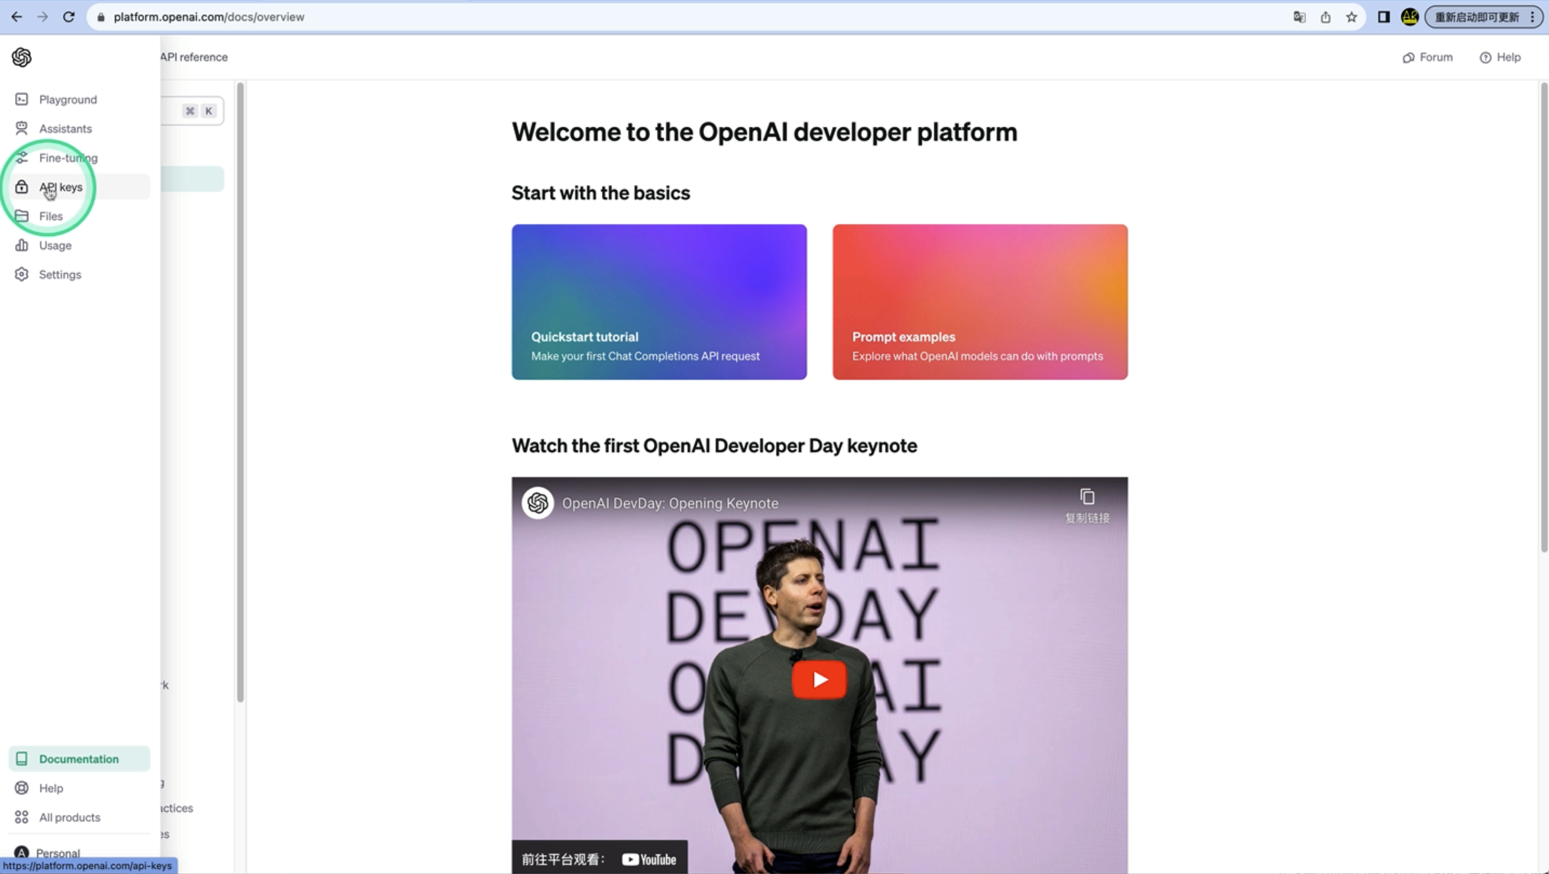Open the Chrome profile avatar
The image size is (1549, 874).
(x=1410, y=17)
